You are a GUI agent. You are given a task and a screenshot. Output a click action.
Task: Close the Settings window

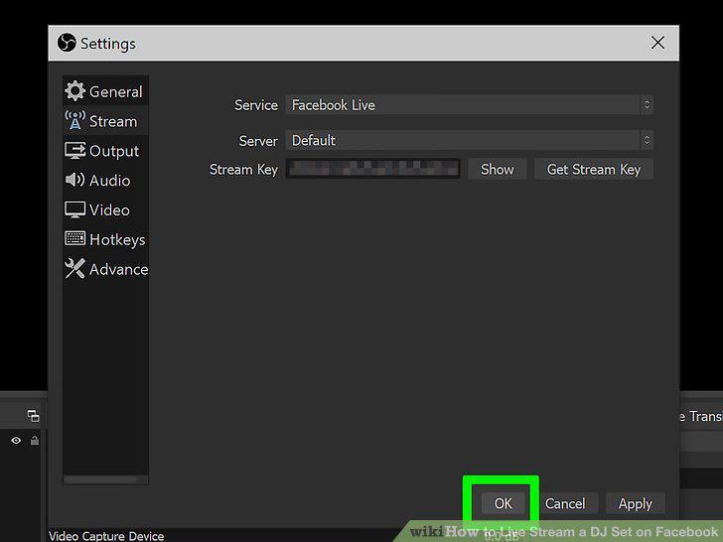click(x=657, y=43)
